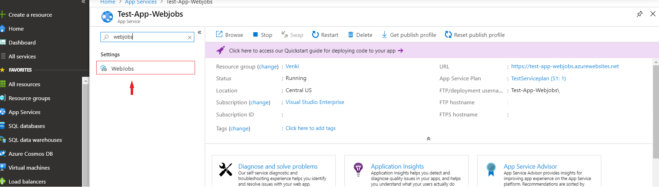
Task: Go to Home breadcrumb link
Action: (108, 2)
